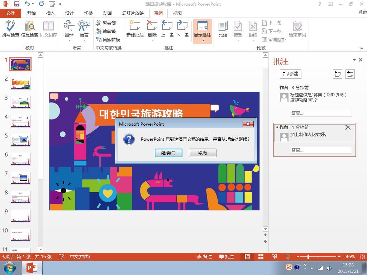Click reply field under 加上制作人比较好 comment
The image size is (367, 275).
pos(321,150)
